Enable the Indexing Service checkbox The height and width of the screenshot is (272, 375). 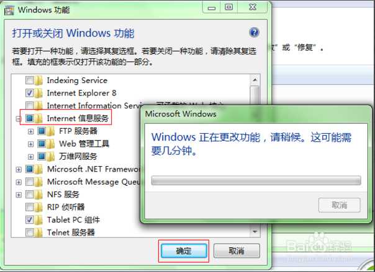[29, 81]
